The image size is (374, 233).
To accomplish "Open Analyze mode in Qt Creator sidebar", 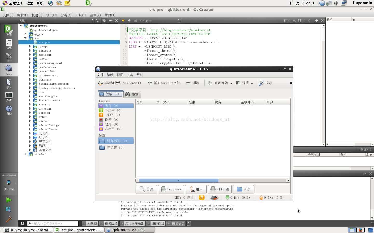I will (x=9, y=97).
